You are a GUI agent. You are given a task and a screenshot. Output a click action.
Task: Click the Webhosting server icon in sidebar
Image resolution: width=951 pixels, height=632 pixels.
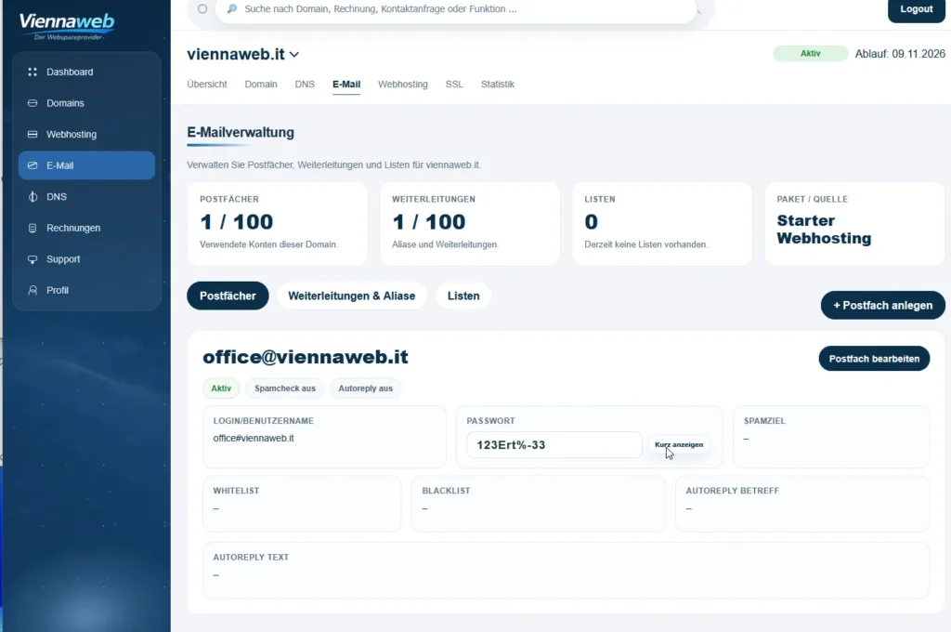[x=33, y=134]
